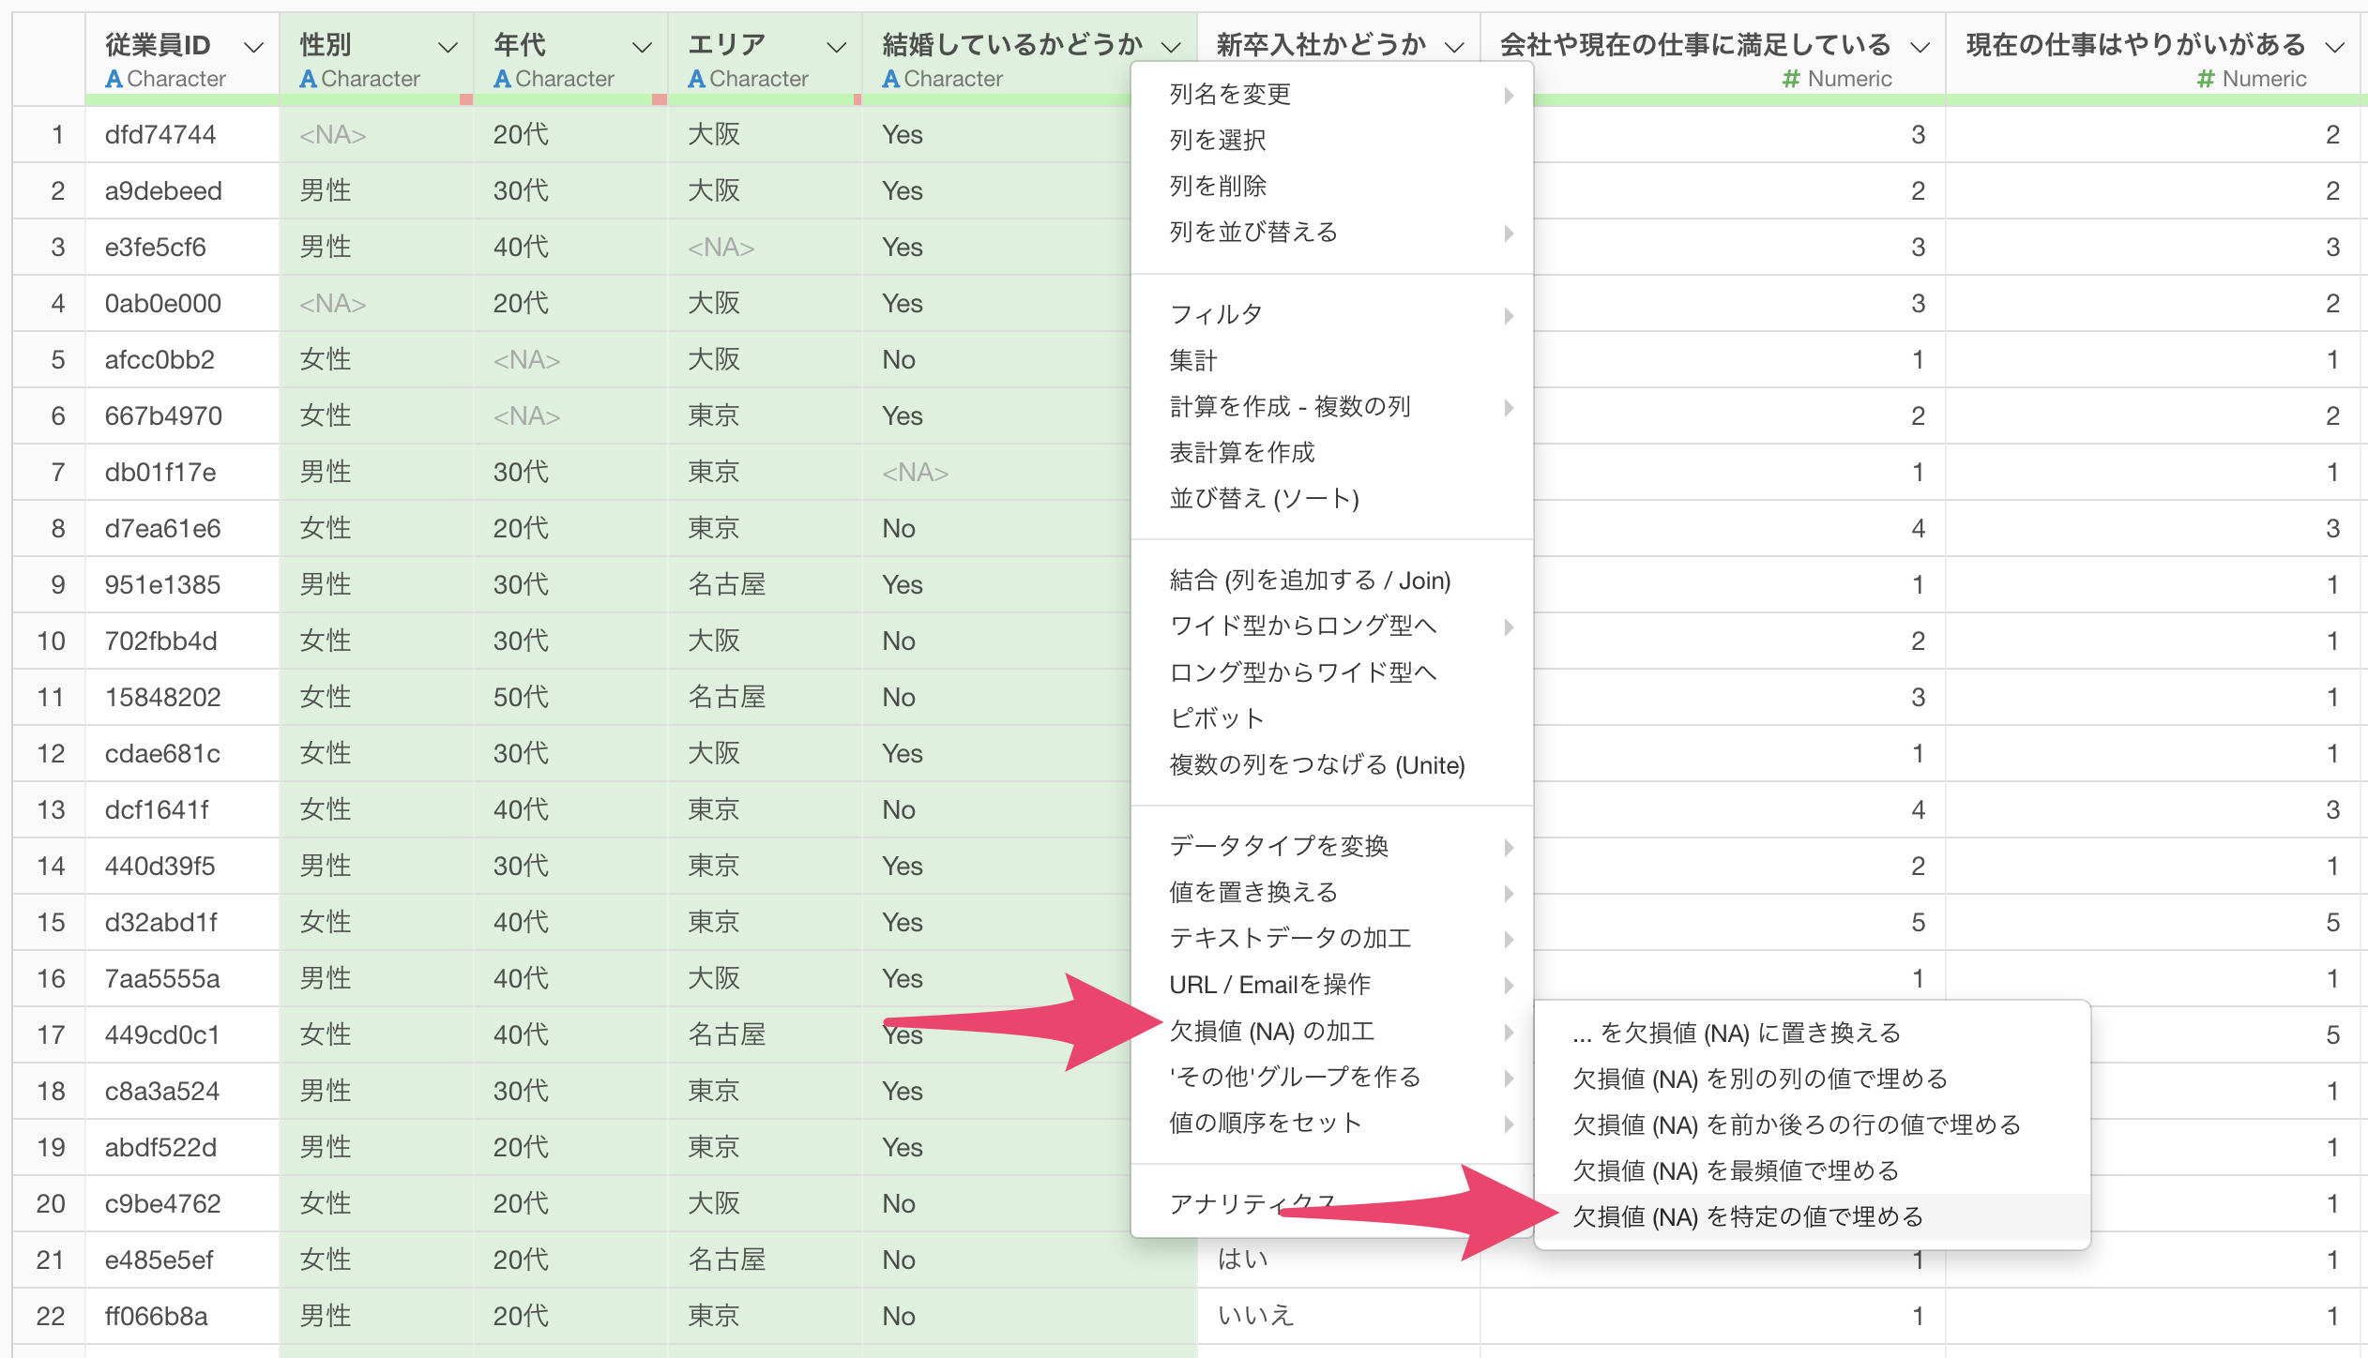2368x1358 pixels.
Task: Click the 年代 column menu chevron
Action: (642, 47)
